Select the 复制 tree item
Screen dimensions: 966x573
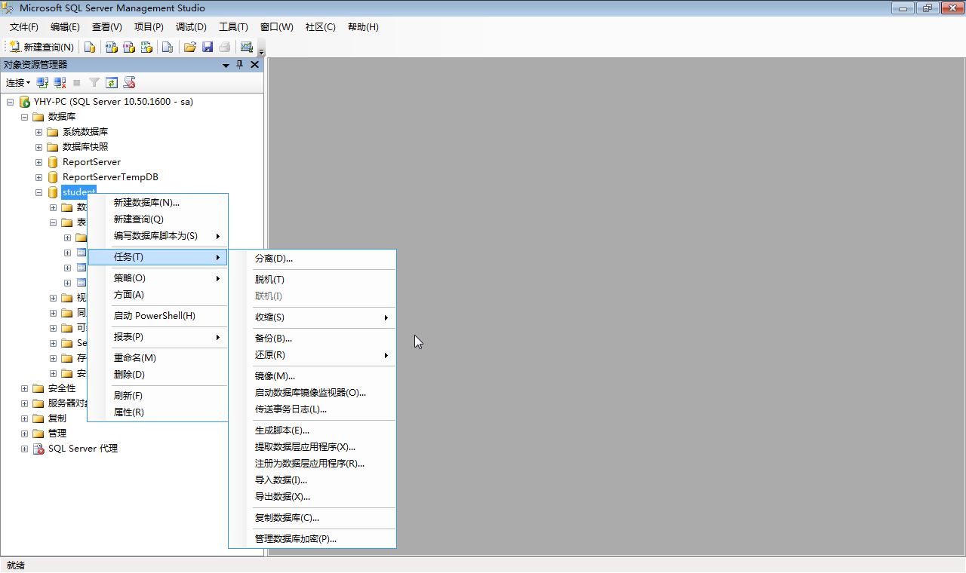click(x=57, y=418)
